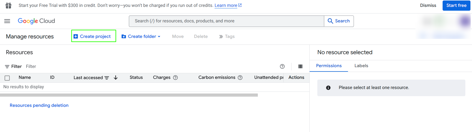Open Charges column help icon
This screenshot has height=132, width=472.
coord(175,78)
